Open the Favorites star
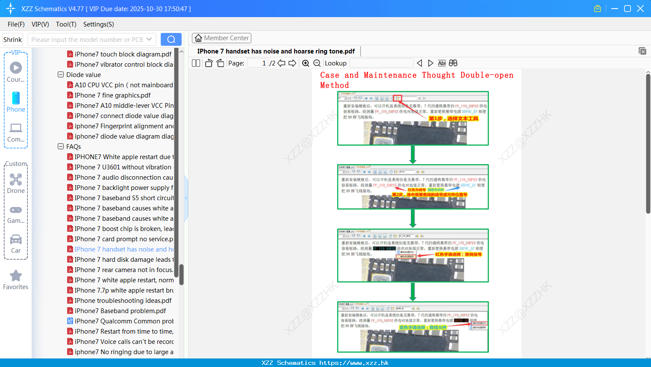 [16, 280]
